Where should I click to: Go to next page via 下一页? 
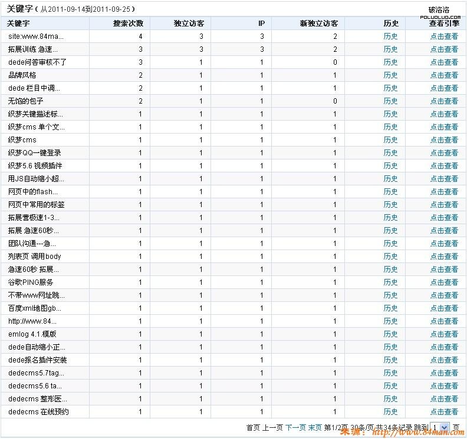tap(295, 427)
